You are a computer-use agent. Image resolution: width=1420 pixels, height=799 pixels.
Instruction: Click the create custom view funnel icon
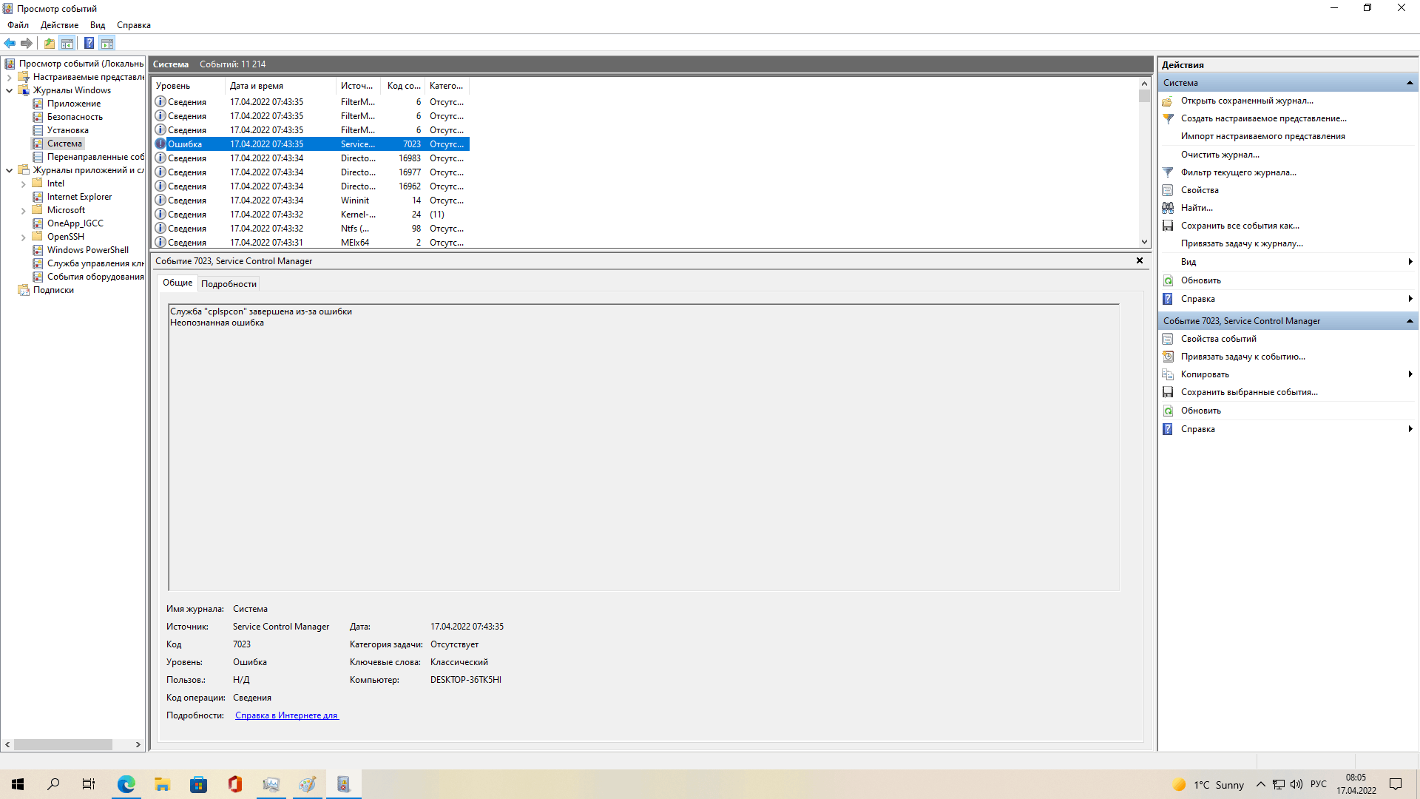(1168, 118)
